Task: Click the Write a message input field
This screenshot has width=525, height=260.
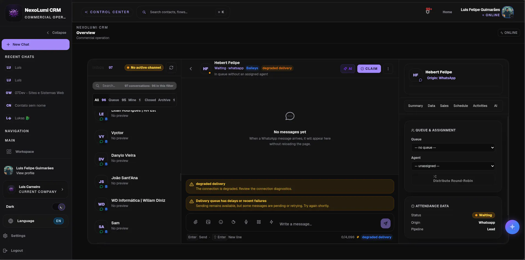Action: [328, 224]
